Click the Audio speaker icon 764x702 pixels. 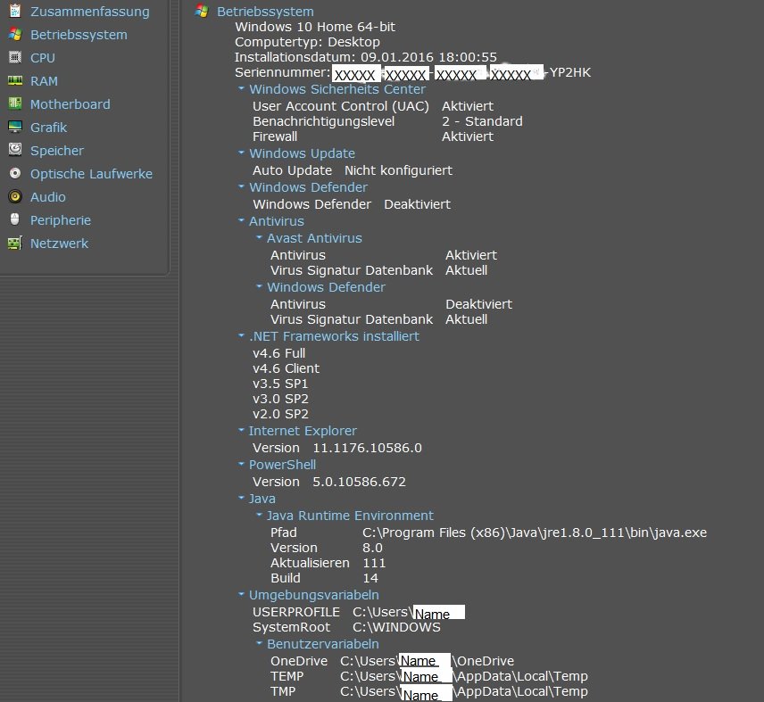pyautogui.click(x=14, y=197)
